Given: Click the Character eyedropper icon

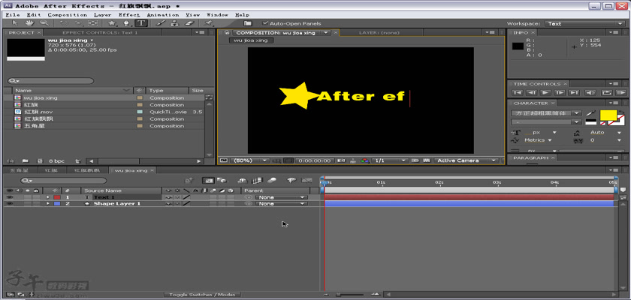Looking at the screenshot, I should point(590,114).
